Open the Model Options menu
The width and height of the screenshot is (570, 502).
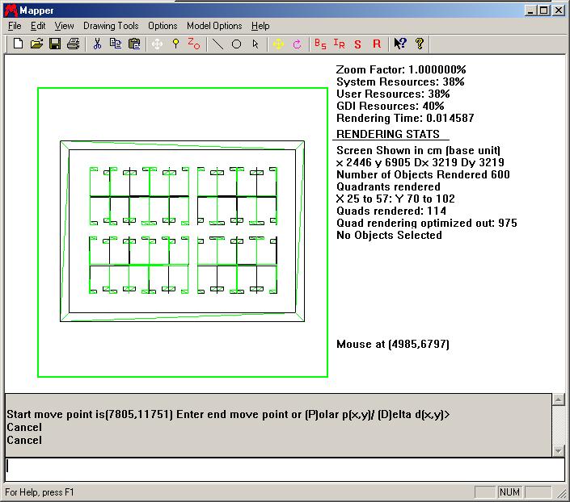point(214,26)
